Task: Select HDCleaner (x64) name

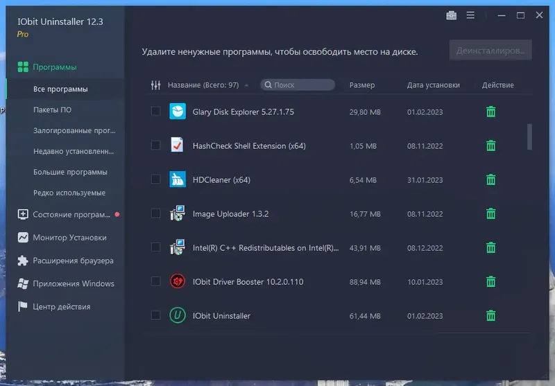Action: tap(221, 180)
